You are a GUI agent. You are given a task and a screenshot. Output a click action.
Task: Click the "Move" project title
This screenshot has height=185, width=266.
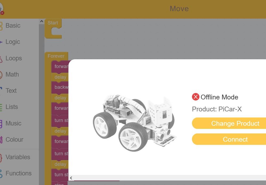point(179,9)
